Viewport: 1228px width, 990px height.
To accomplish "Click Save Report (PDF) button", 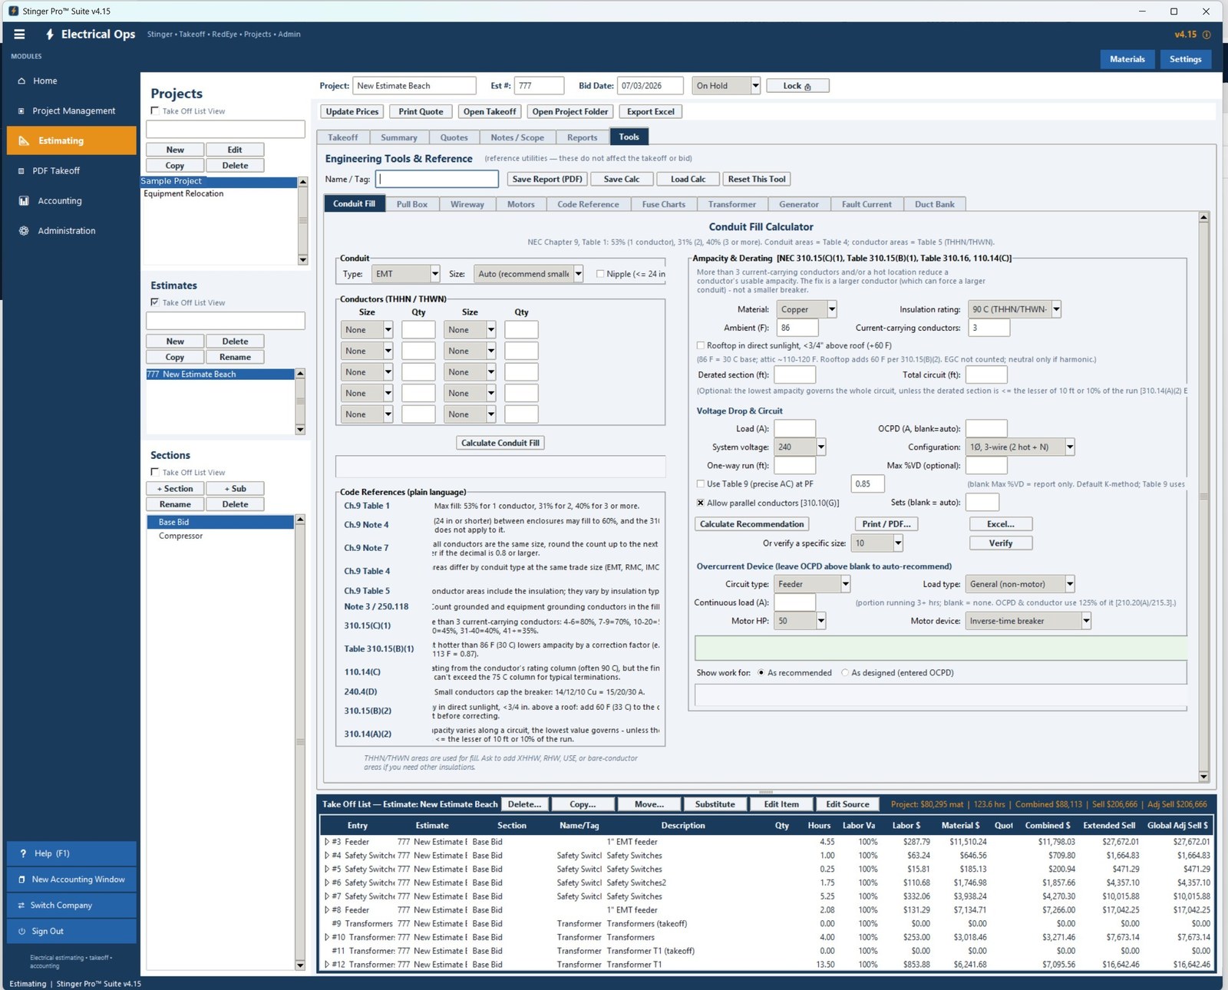I will 547,179.
